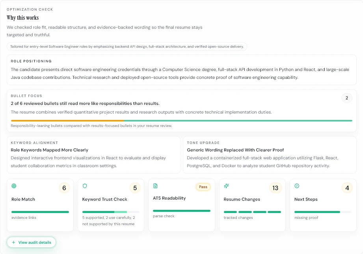
Task: Click 'Developed a containerized full-stack' description
Action: coord(263,162)
